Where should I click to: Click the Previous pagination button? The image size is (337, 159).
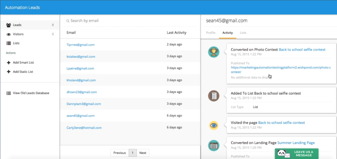pos(119,153)
